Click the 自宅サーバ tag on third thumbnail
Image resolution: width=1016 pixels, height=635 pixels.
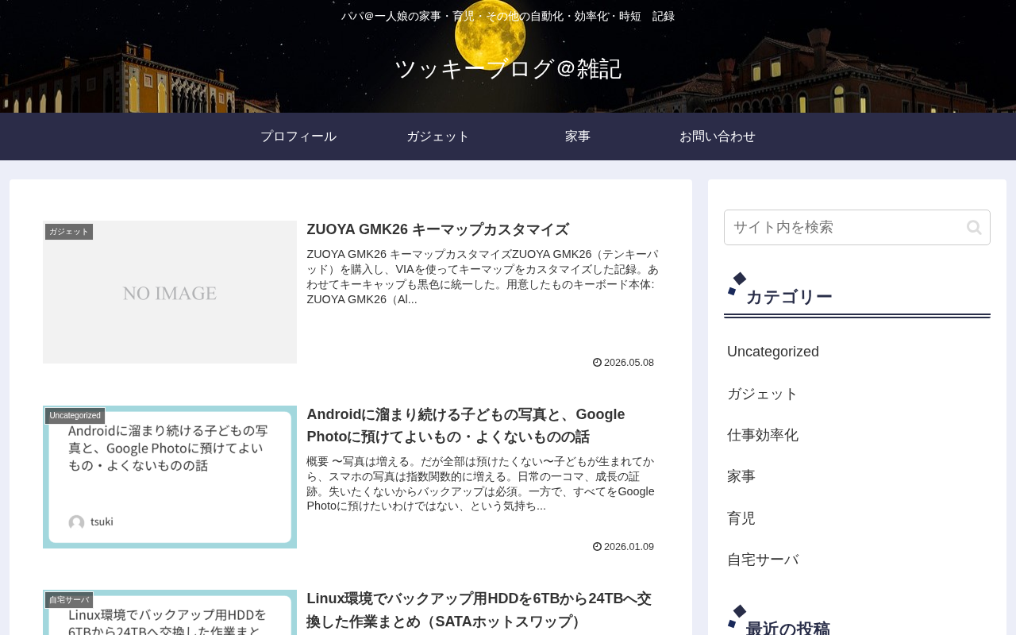(69, 600)
